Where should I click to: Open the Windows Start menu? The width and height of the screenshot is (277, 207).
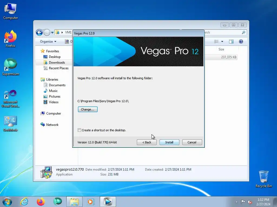point(7,202)
